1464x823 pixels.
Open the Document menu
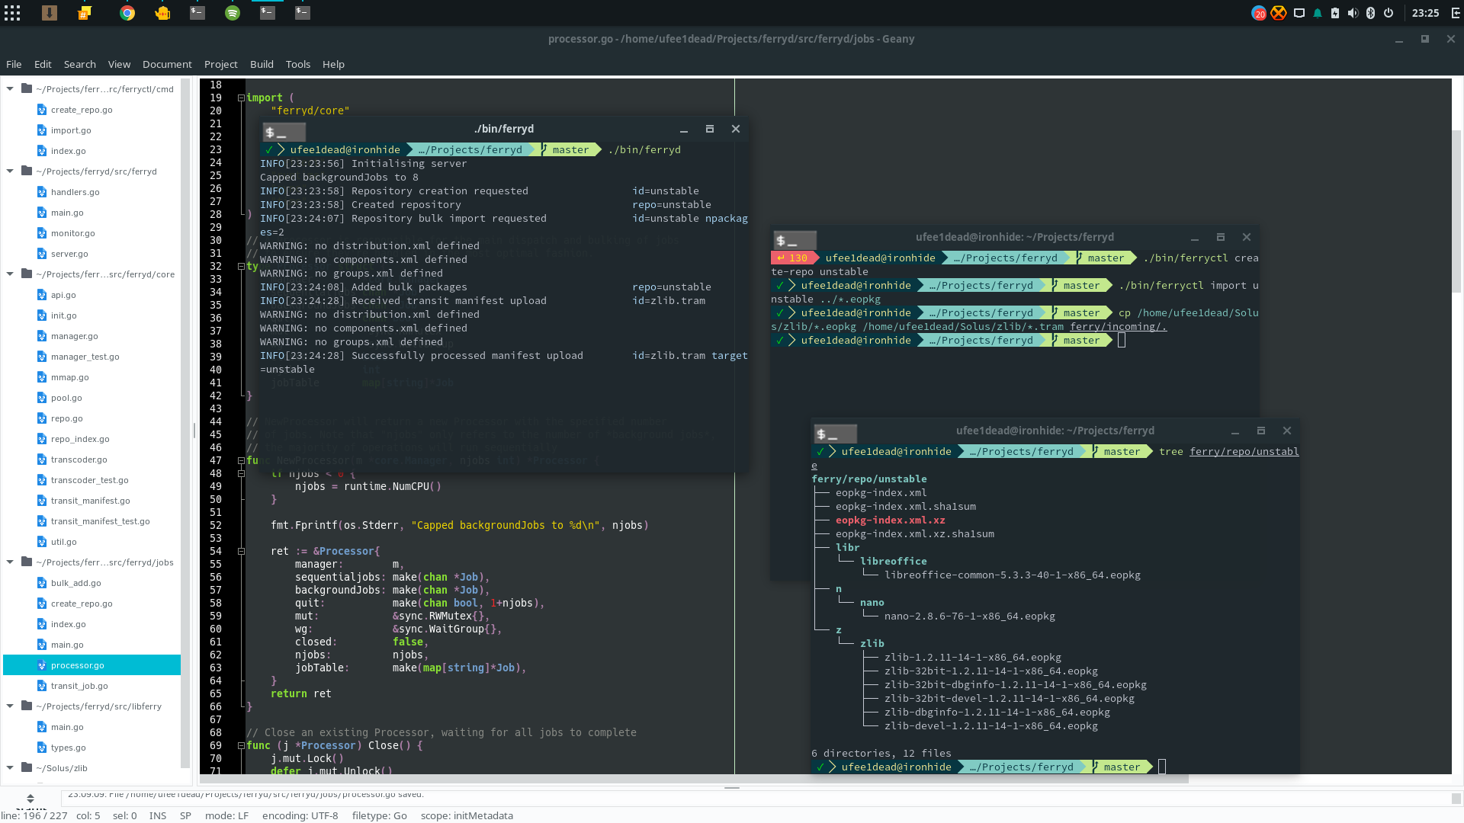click(167, 64)
